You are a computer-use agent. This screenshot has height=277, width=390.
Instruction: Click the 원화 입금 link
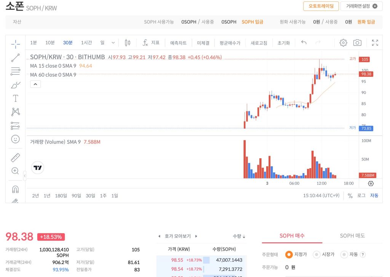click(x=366, y=22)
